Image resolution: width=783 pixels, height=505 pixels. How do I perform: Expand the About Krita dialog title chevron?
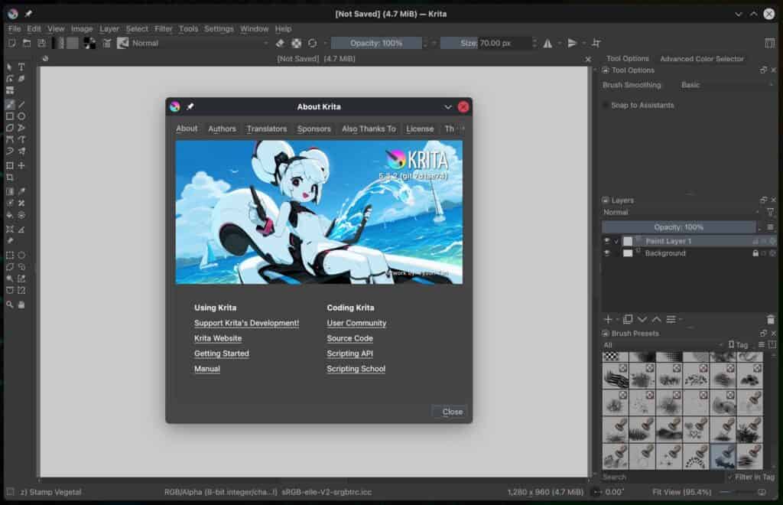[x=448, y=107]
